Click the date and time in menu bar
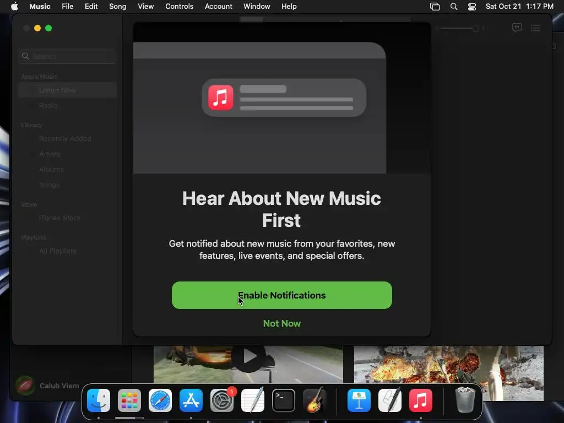Image resolution: width=564 pixels, height=423 pixels. coord(519,6)
